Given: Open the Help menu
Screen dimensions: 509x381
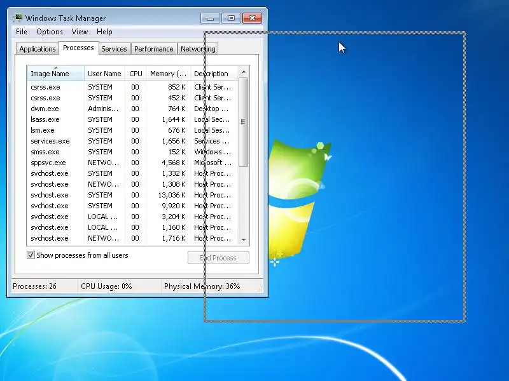Looking at the screenshot, I should tap(104, 32).
